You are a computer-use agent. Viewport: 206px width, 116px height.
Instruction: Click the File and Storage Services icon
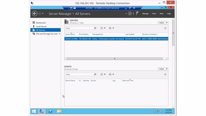[x=34, y=34]
